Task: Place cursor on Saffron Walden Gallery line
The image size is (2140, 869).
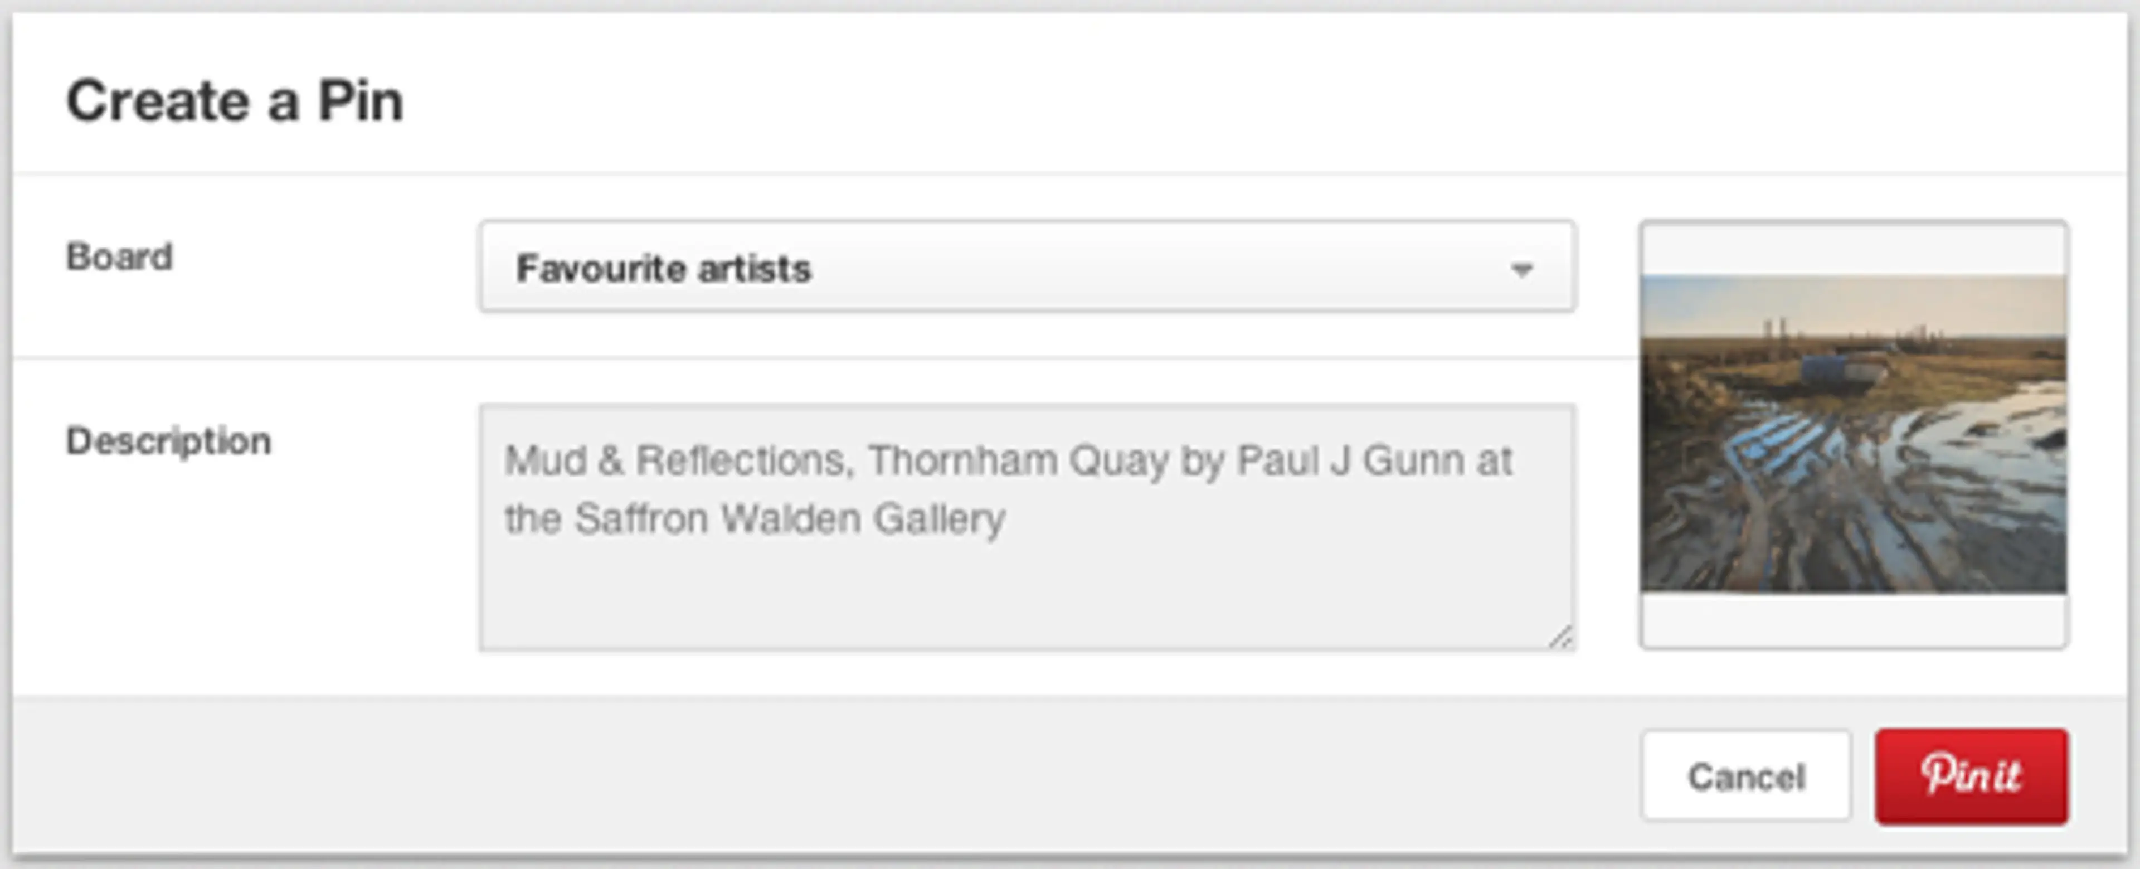Action: tap(789, 520)
